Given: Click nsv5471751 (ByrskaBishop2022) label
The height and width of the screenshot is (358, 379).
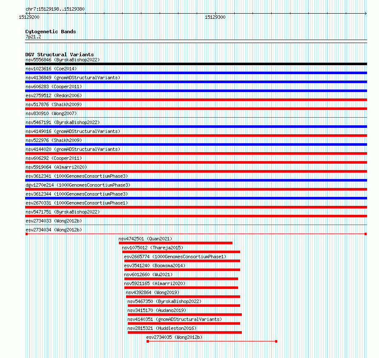Looking at the screenshot, I should point(63,212).
